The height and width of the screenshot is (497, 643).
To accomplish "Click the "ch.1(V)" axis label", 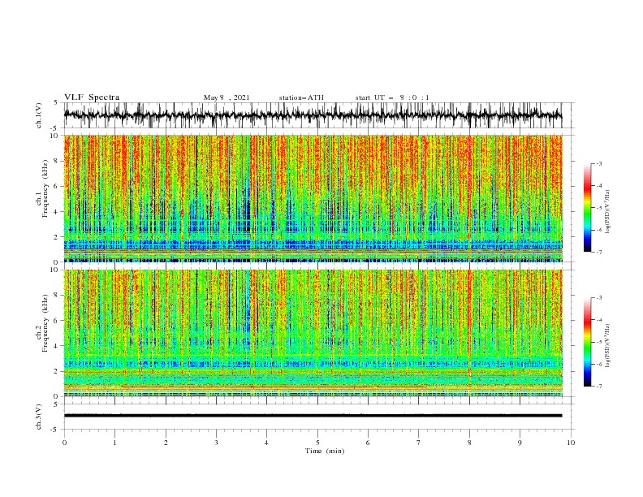I will 39,115.
